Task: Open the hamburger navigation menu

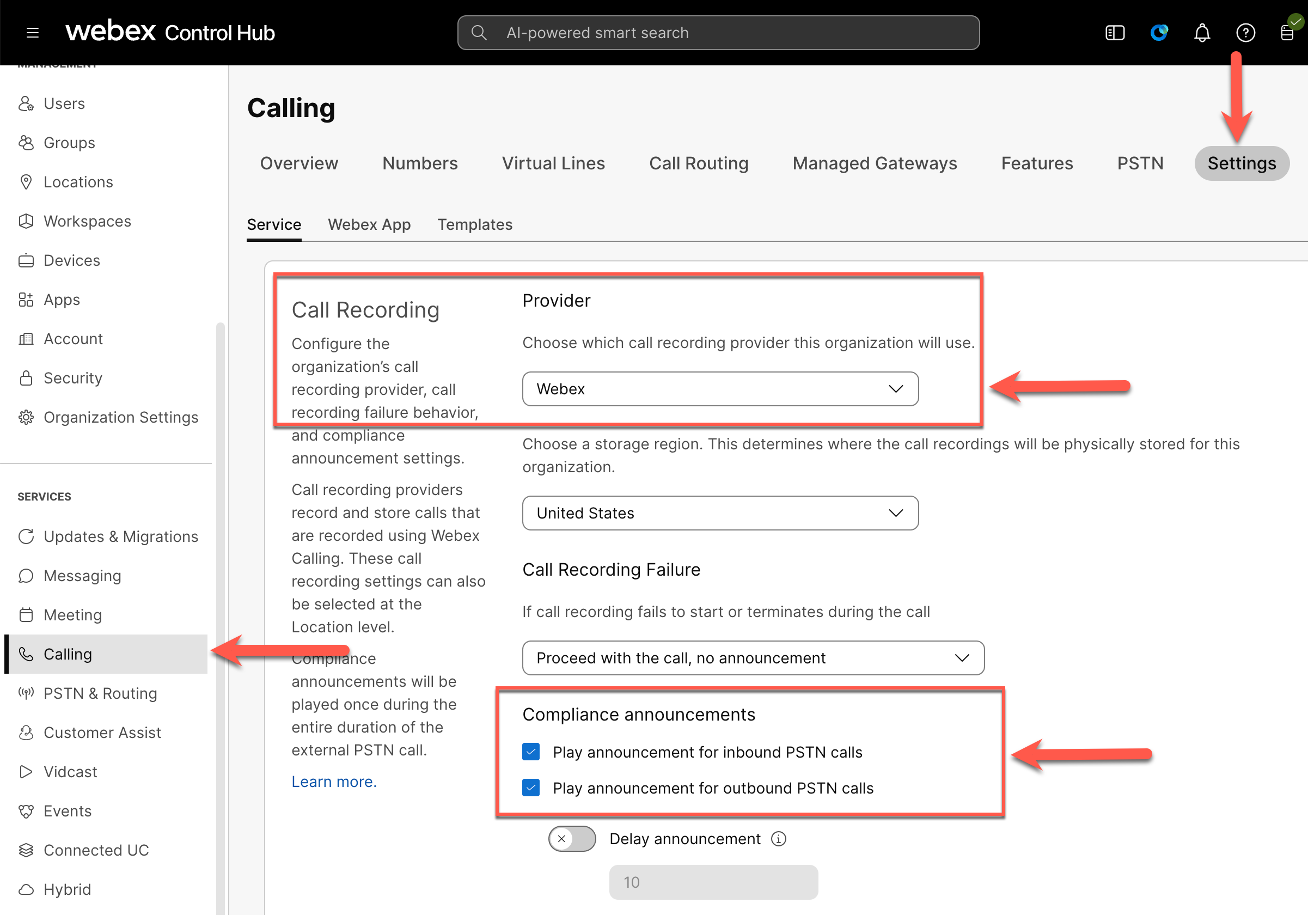Action: pyautogui.click(x=33, y=33)
